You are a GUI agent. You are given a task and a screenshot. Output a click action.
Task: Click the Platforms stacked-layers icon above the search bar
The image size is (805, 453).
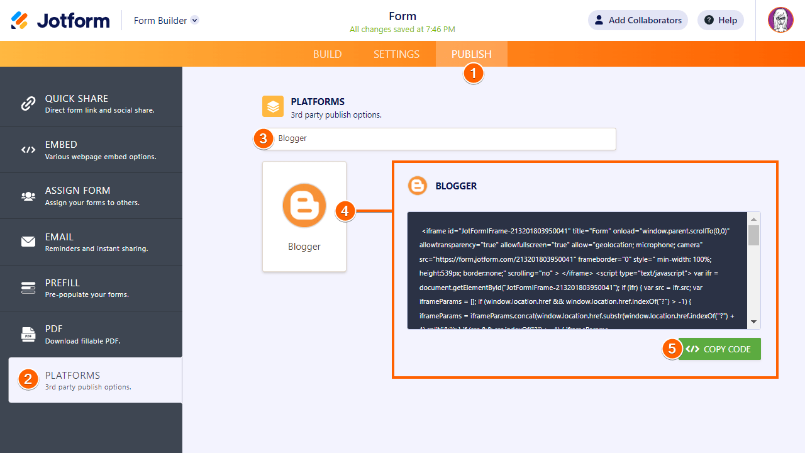click(272, 106)
